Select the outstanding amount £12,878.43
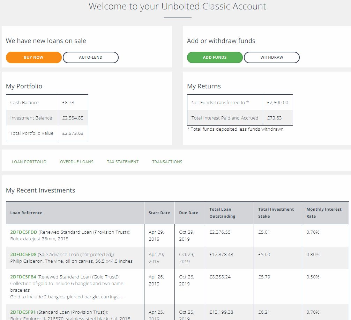This screenshot has height=320, width=351. pyautogui.click(x=221, y=255)
